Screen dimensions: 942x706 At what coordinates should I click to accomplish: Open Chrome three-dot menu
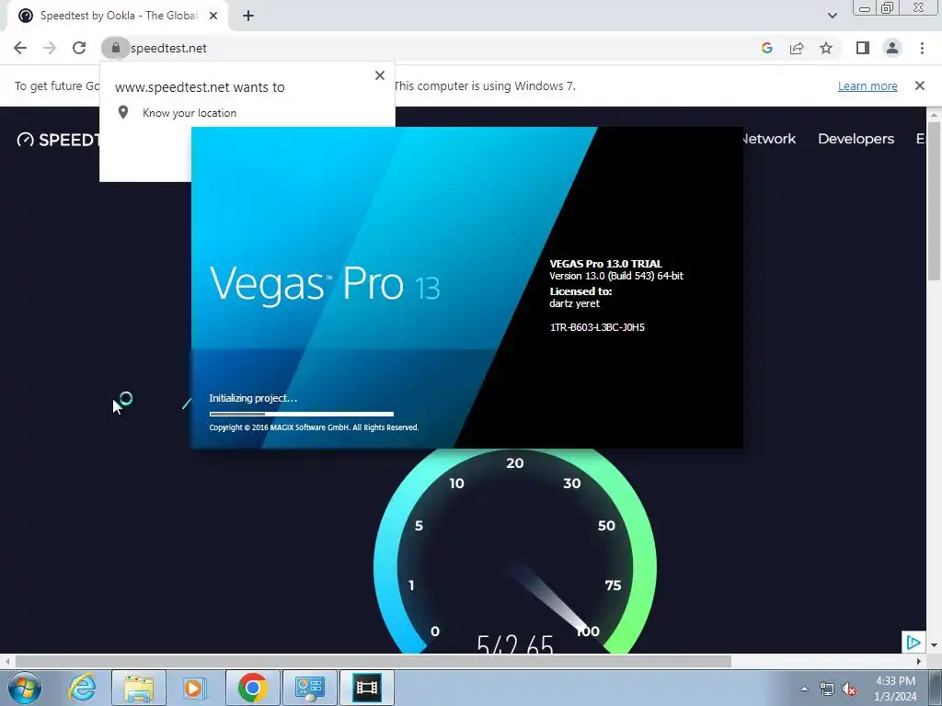(922, 48)
